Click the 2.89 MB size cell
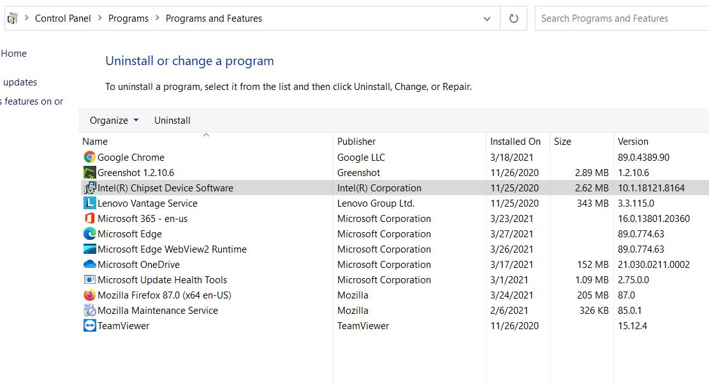The width and height of the screenshot is (709, 384). 592,173
